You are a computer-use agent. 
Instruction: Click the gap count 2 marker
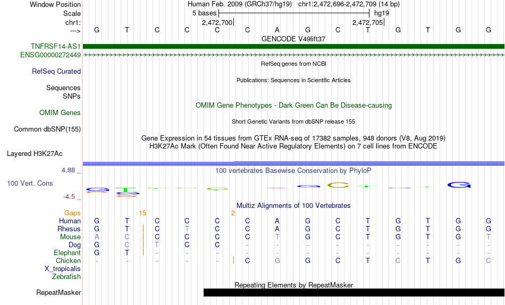point(233,213)
